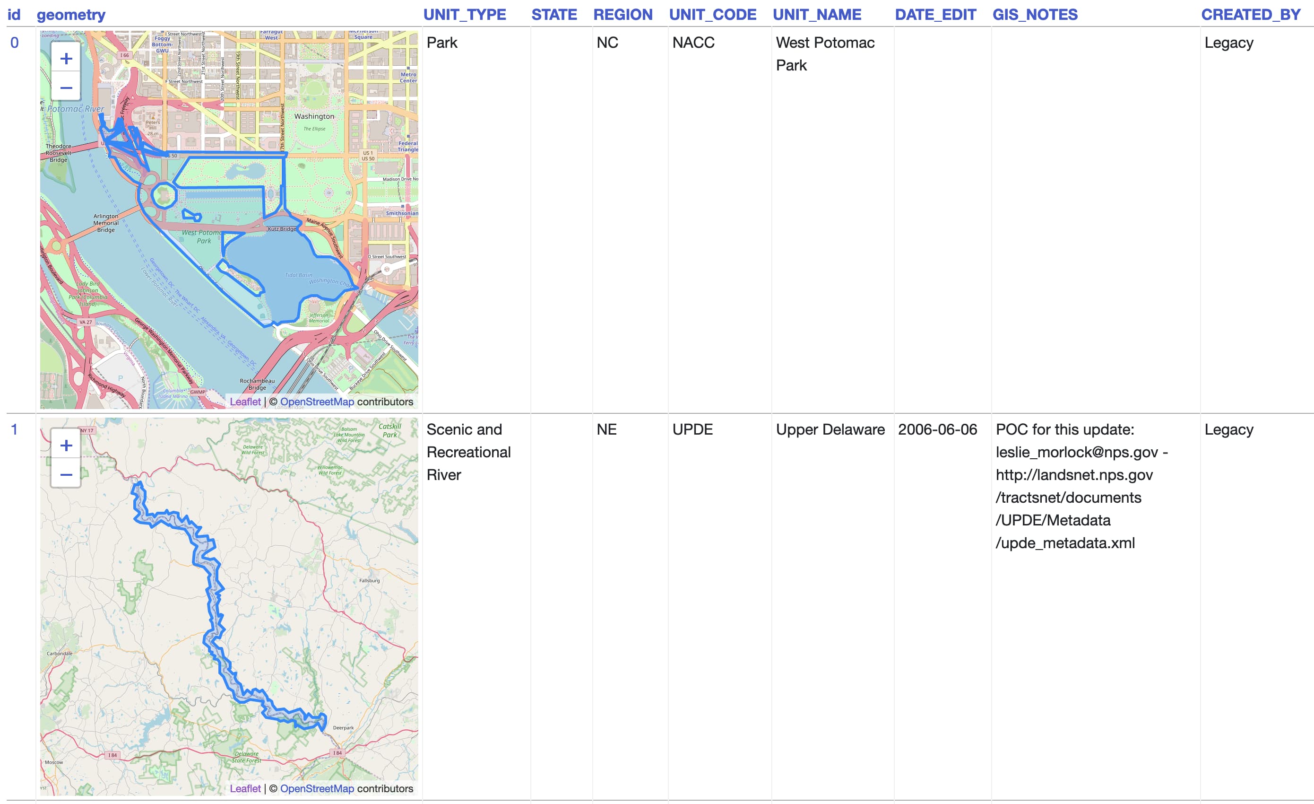Select the id column header
Screen dimensions: 1314x804
pos(14,14)
